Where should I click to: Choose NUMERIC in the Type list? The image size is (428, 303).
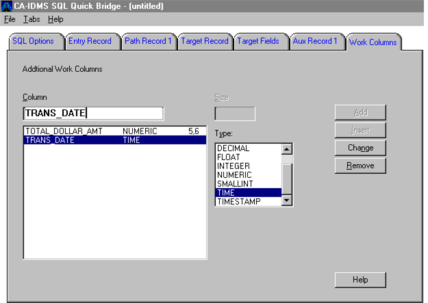click(x=249, y=175)
